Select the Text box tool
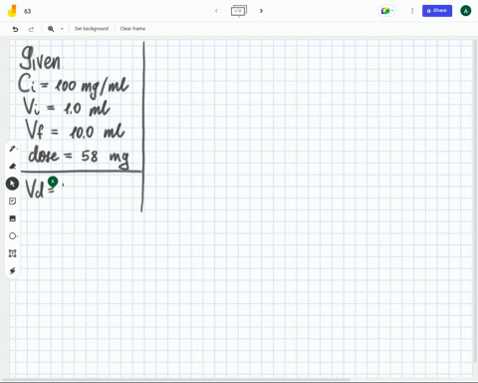 (12, 253)
